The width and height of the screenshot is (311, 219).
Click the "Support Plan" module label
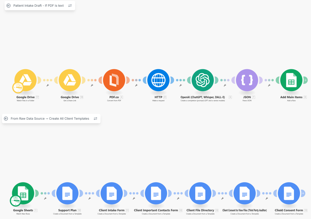[67, 210]
